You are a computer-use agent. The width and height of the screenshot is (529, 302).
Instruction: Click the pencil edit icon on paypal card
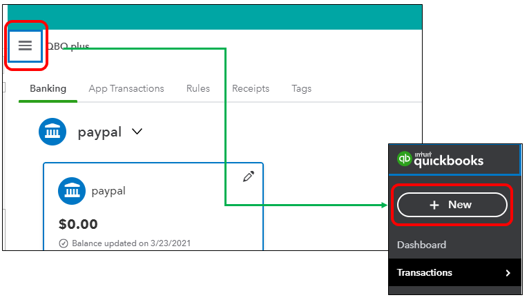249,177
